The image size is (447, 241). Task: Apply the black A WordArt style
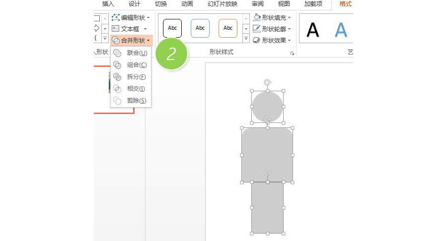click(313, 30)
